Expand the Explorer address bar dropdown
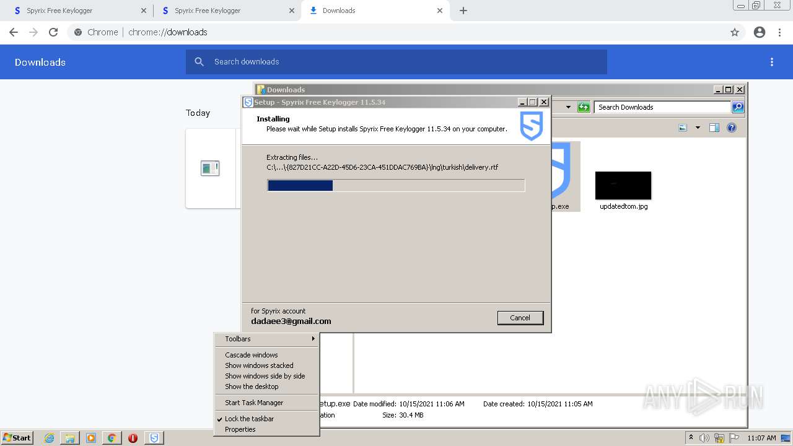793x446 pixels. coord(568,107)
